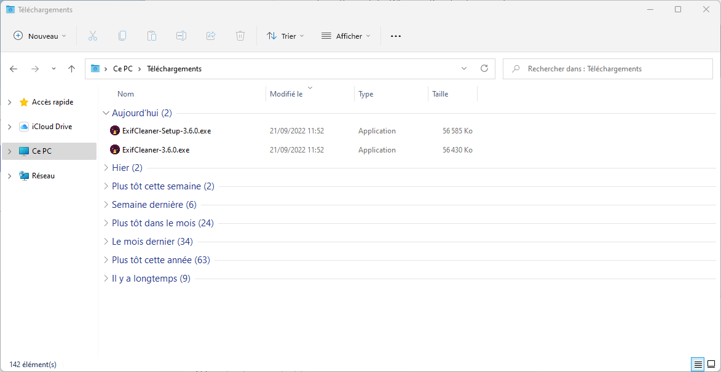Viewport: 721px width, 372px height.
Task: Expand Réseau in the sidebar
Action: [10, 176]
